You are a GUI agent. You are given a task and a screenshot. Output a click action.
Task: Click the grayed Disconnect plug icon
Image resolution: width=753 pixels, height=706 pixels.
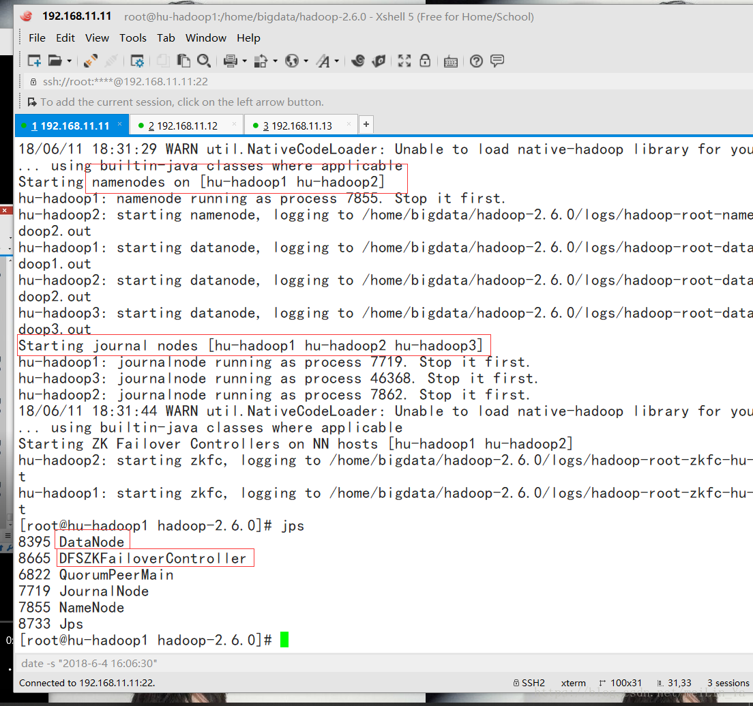click(x=111, y=61)
